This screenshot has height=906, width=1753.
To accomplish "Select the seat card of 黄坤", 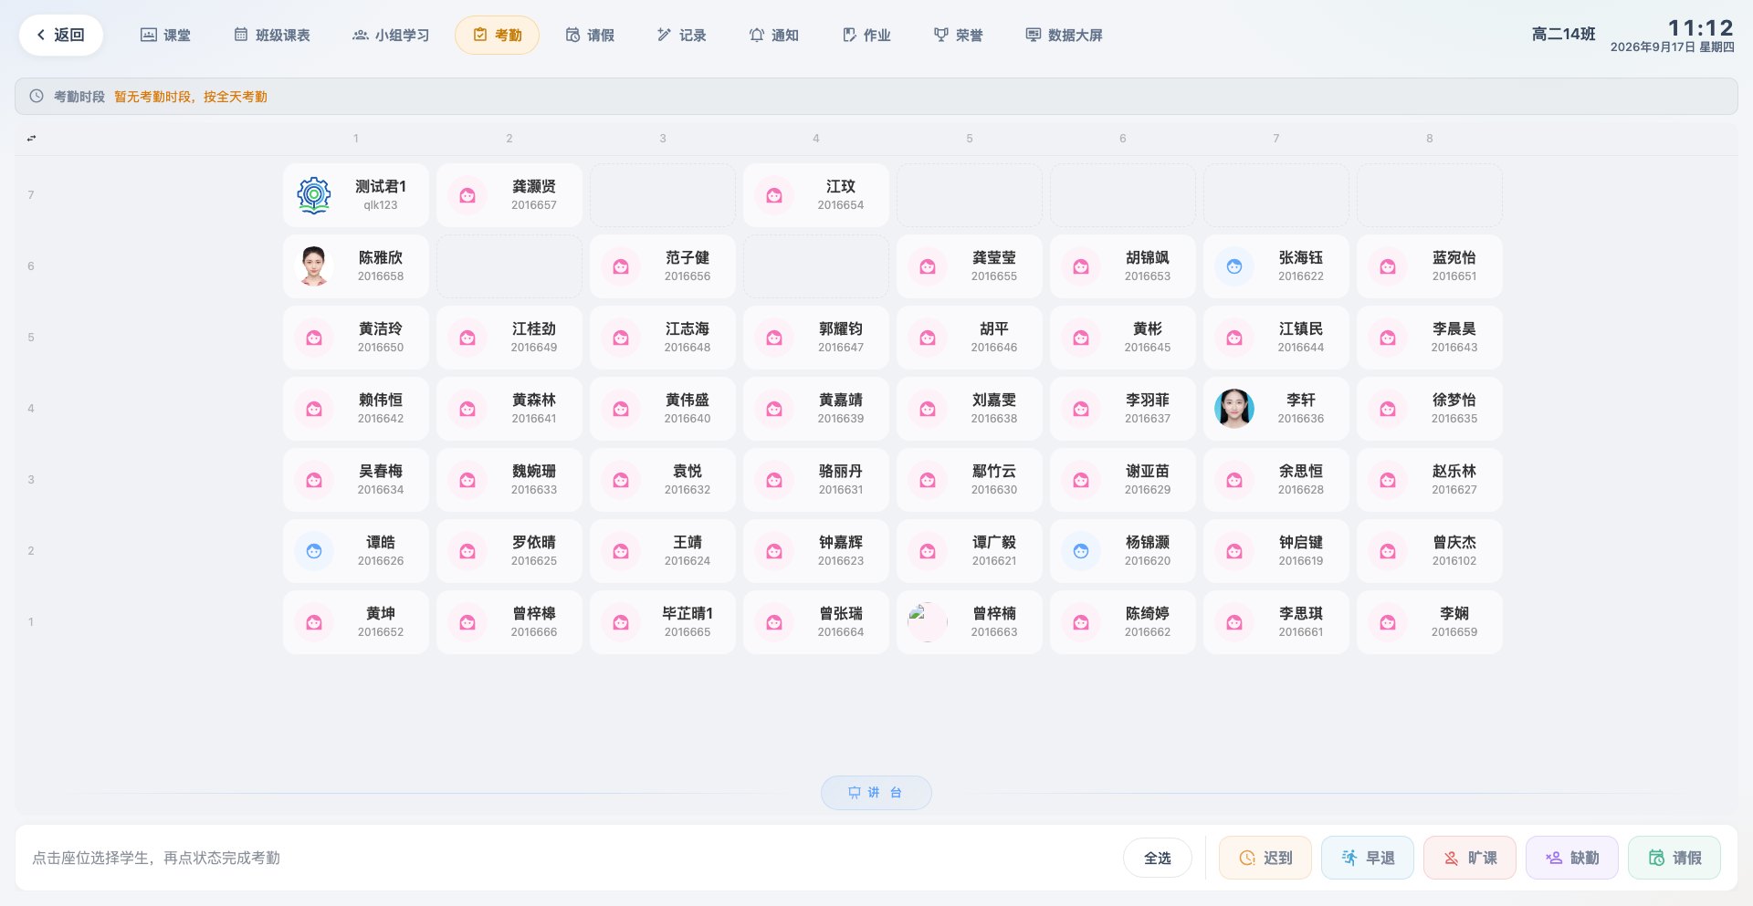I will (356, 622).
